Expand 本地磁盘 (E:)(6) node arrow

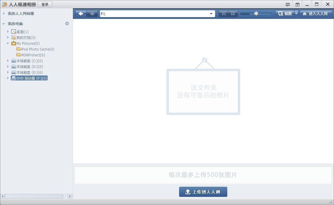click(x=8, y=72)
